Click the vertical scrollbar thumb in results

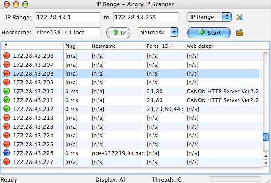266,137
